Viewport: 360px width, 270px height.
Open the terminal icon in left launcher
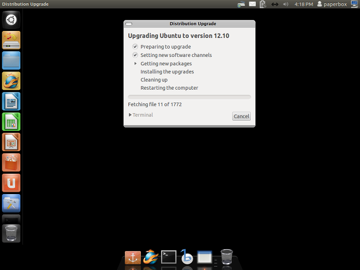11,219
